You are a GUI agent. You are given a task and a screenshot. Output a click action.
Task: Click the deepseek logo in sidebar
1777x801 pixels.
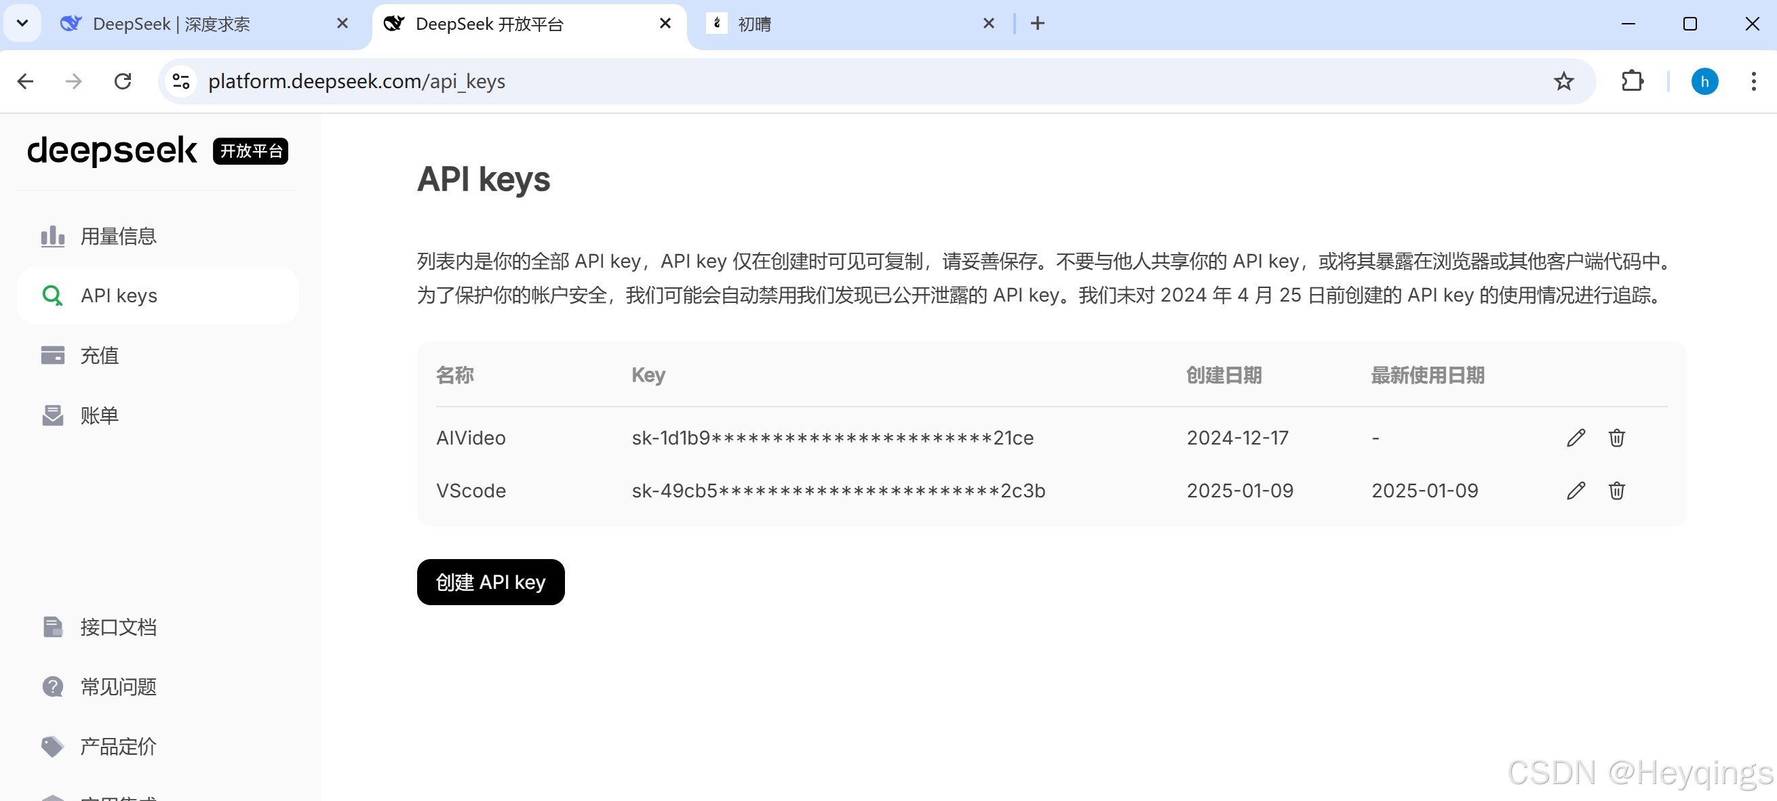112,151
